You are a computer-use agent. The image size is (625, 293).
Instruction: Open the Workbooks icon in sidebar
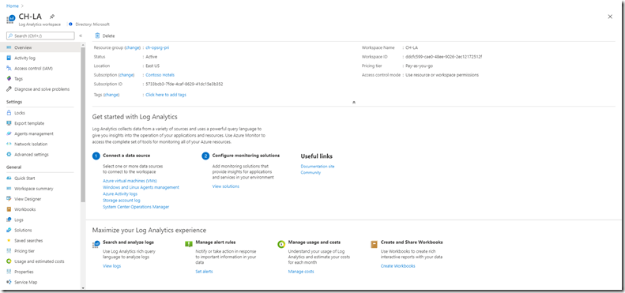coord(9,209)
